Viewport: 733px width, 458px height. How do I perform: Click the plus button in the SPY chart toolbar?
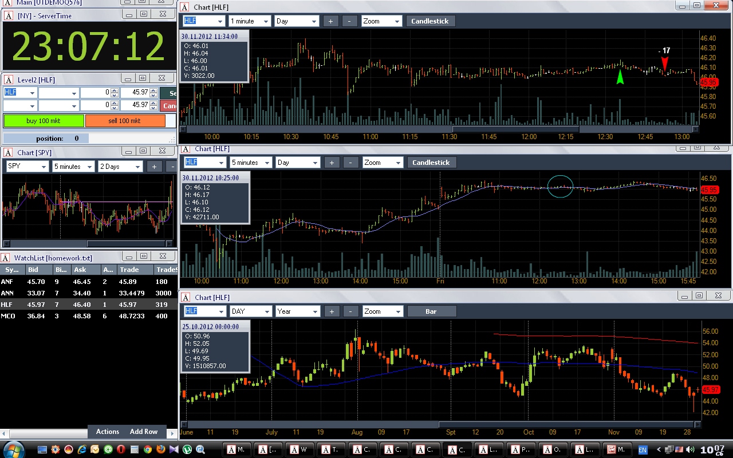[154, 167]
